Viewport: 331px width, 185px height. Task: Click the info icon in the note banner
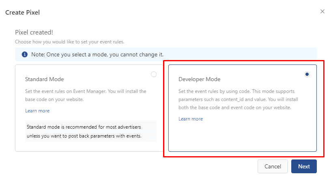click(x=25, y=54)
